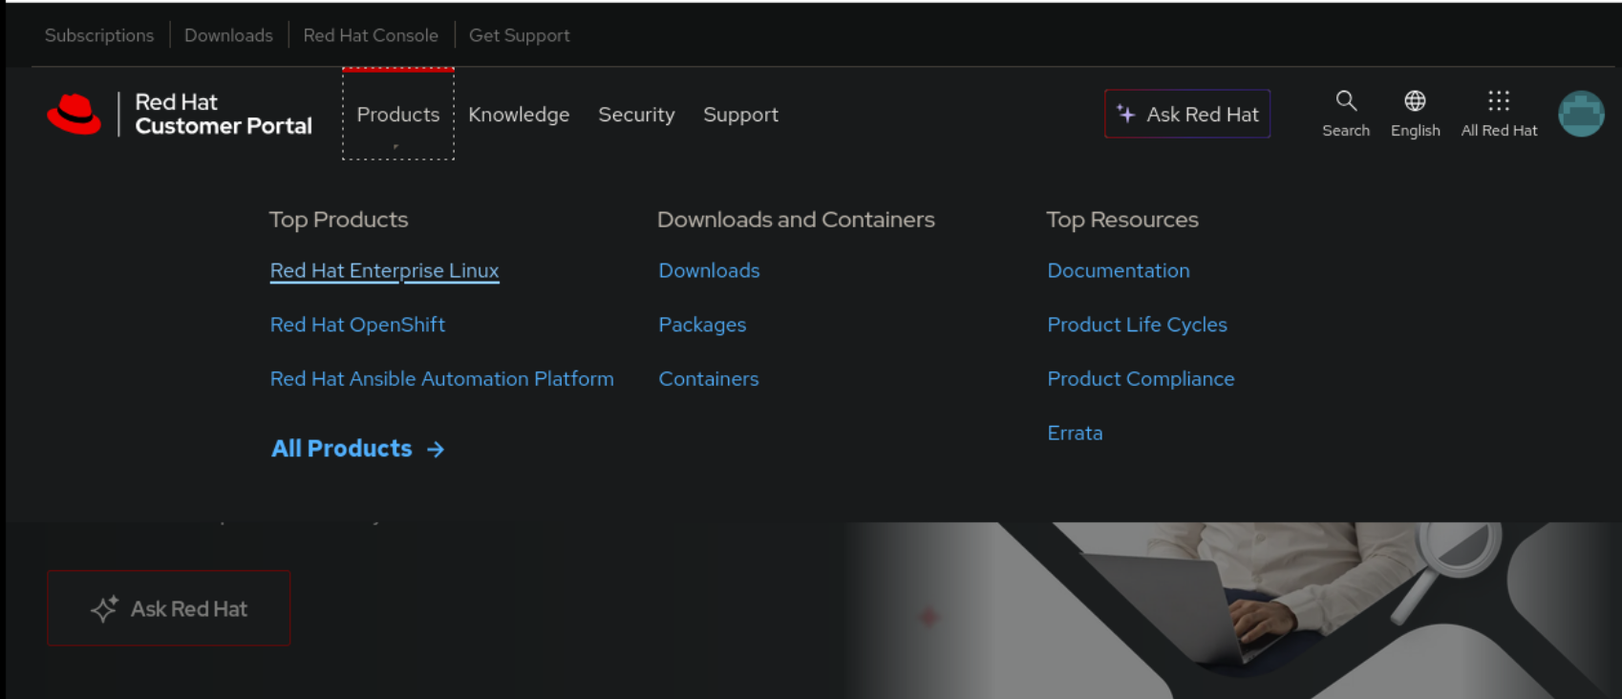Open Downloads under Downloads and Containers
This screenshot has height=699, width=1622.
tap(709, 271)
